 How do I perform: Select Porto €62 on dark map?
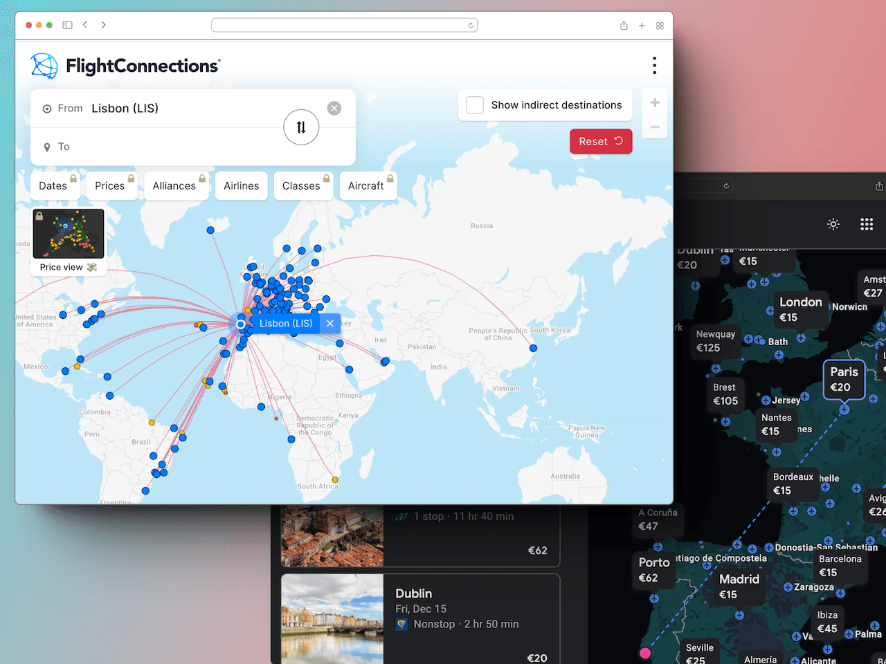click(653, 570)
